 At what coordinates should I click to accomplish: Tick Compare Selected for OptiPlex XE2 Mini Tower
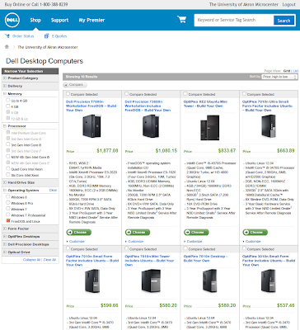pyautogui.click(x=185, y=94)
